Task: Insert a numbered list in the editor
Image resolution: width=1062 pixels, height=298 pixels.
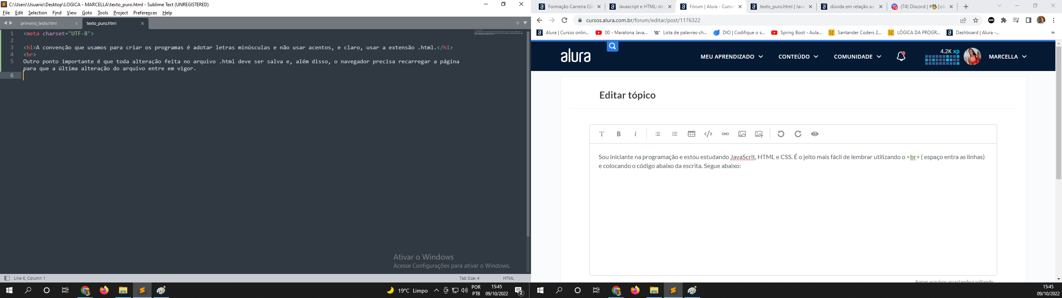Action: 658,134
